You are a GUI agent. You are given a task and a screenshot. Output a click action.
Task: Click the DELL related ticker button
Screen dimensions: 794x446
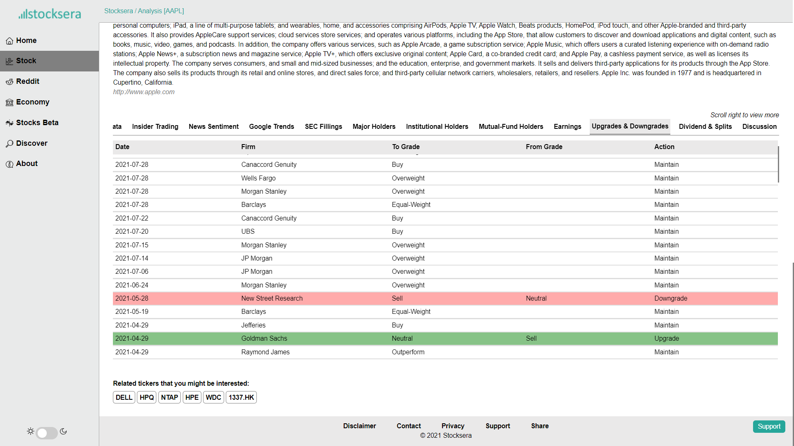click(x=124, y=397)
